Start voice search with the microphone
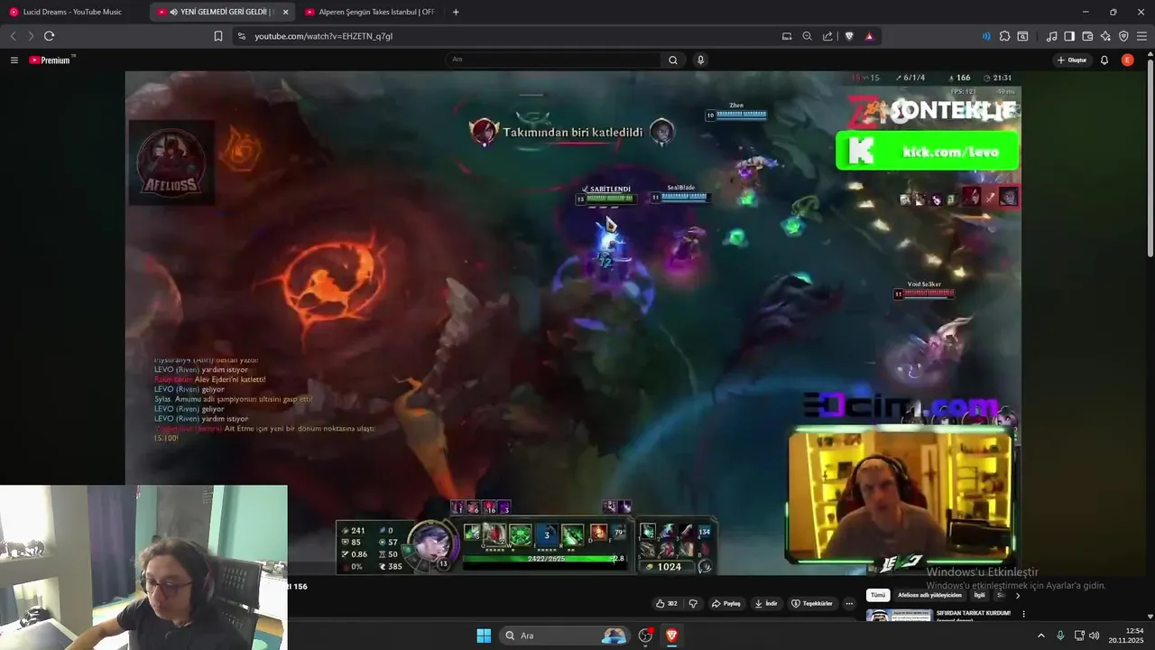 point(700,60)
